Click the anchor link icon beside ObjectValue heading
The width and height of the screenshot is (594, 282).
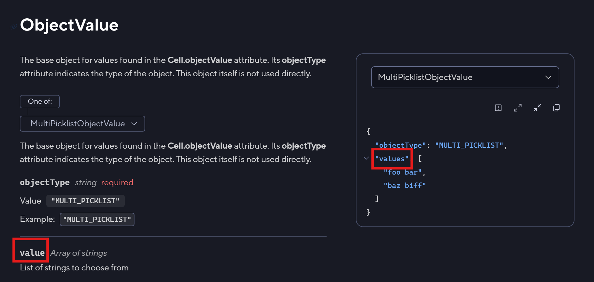tap(13, 27)
